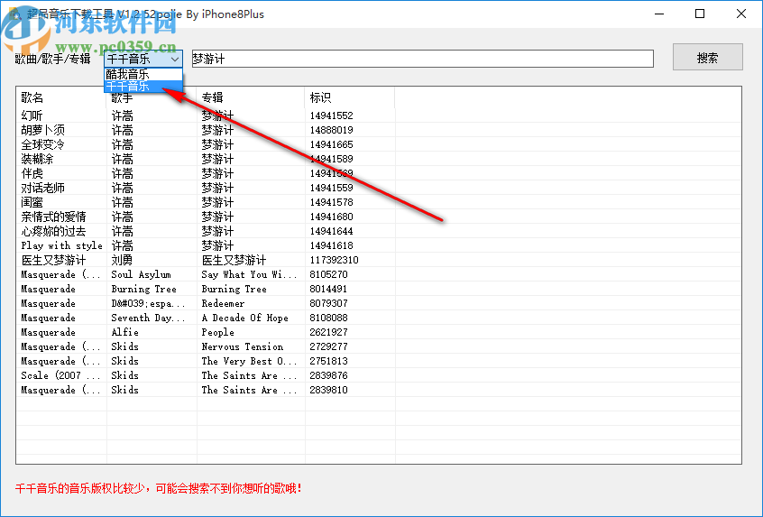The width and height of the screenshot is (763, 517).
Task: Select the song 装糊涂
Action: pyautogui.click(x=38, y=159)
